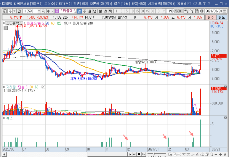Select the monthly (월) chart period toggle

(89, 11)
